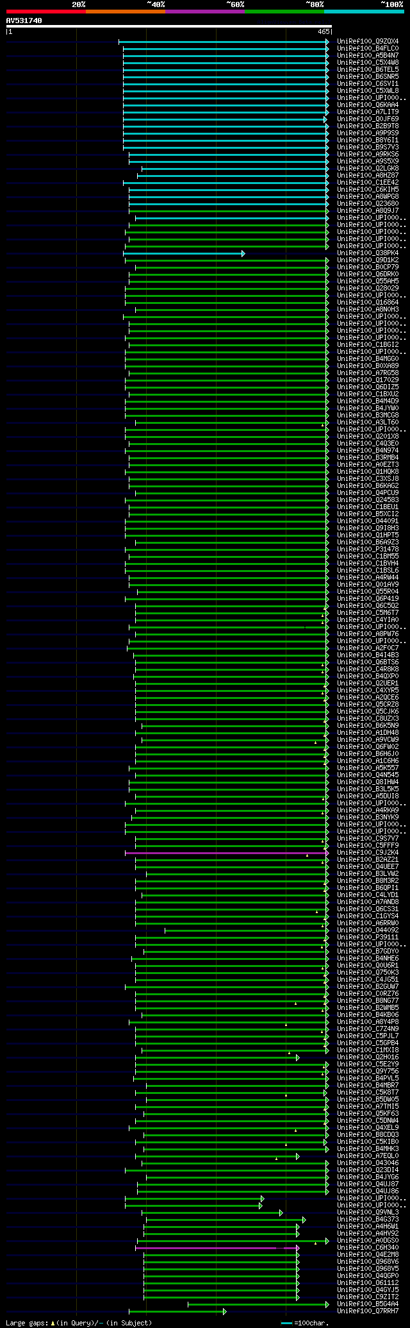The height and width of the screenshot is (1328, 410).
Task: Select the UniRef100_C9ZIT2 label
Action: click(368, 1297)
